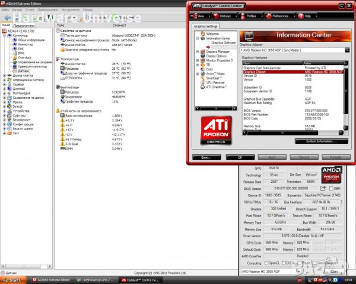This screenshot has height=284, width=356.
Task: Collapse Information Center node in Catalyst tree
Action: (198, 38)
